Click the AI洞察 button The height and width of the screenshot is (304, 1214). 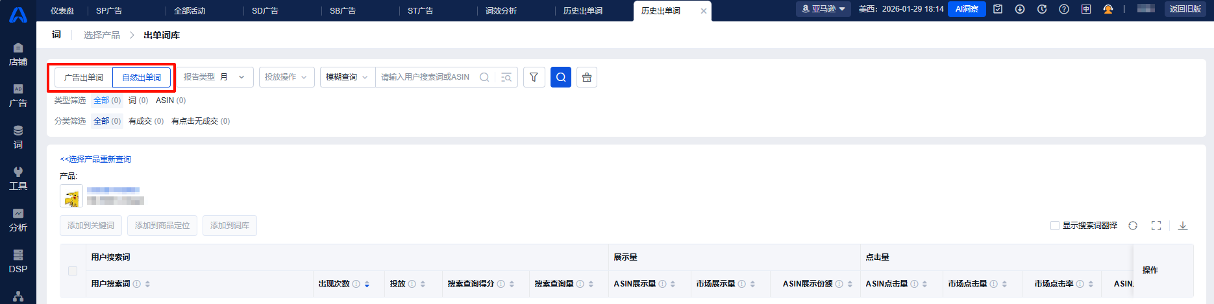[967, 9]
